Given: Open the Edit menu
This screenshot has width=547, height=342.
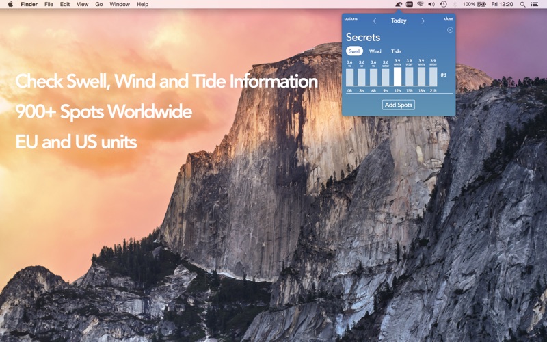Looking at the screenshot, I should (x=65, y=4).
